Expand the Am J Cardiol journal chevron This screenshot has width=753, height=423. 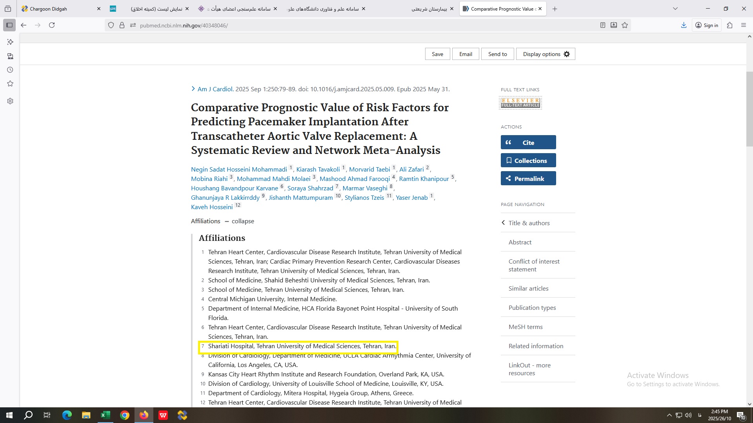[193, 89]
